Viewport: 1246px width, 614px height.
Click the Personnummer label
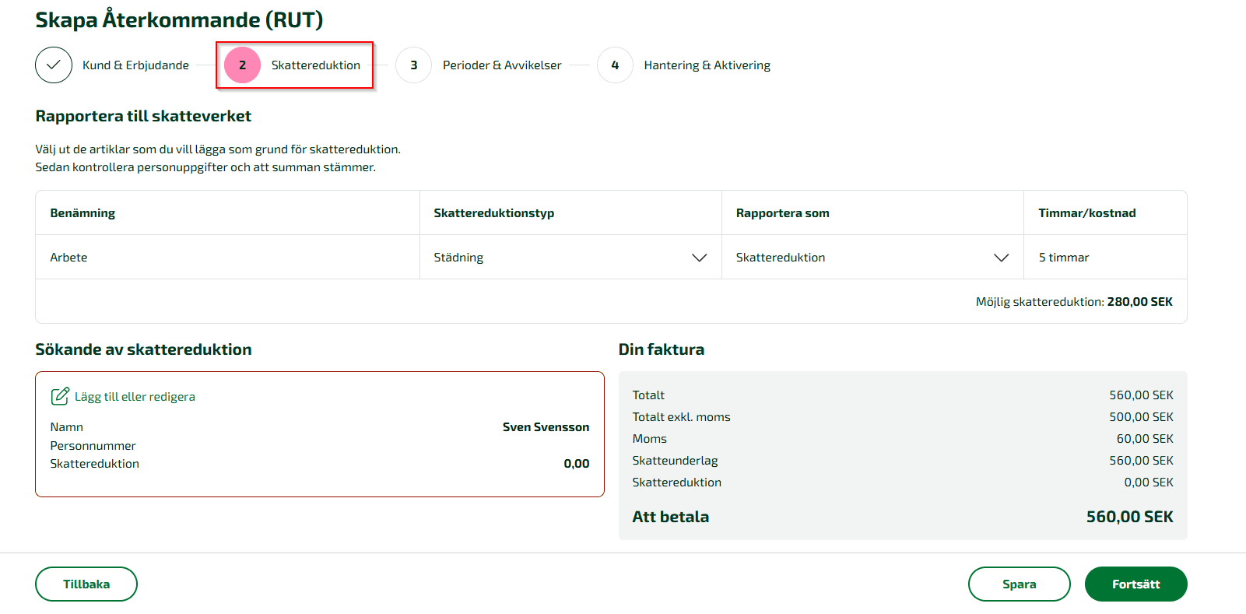click(x=93, y=446)
